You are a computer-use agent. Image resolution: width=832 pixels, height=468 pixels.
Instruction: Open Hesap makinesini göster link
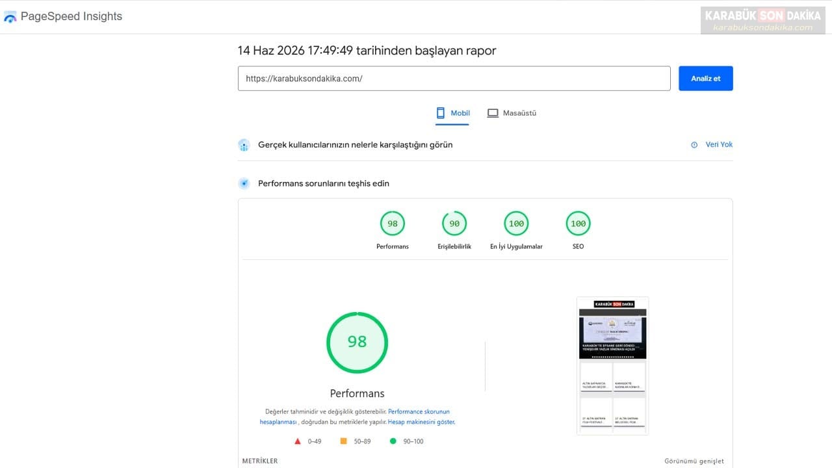pos(421,422)
